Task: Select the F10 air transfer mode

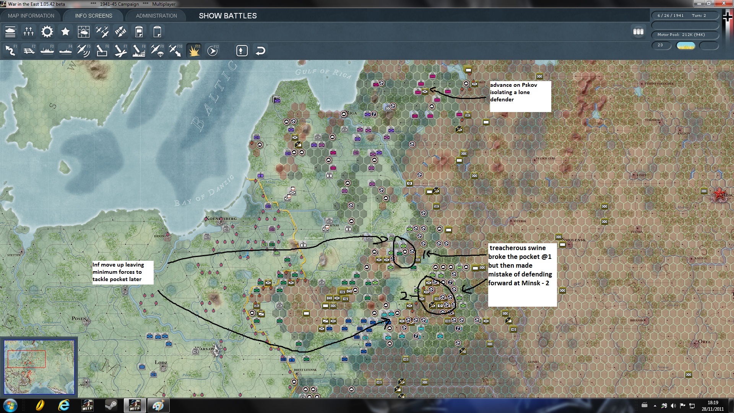Action: point(175,50)
